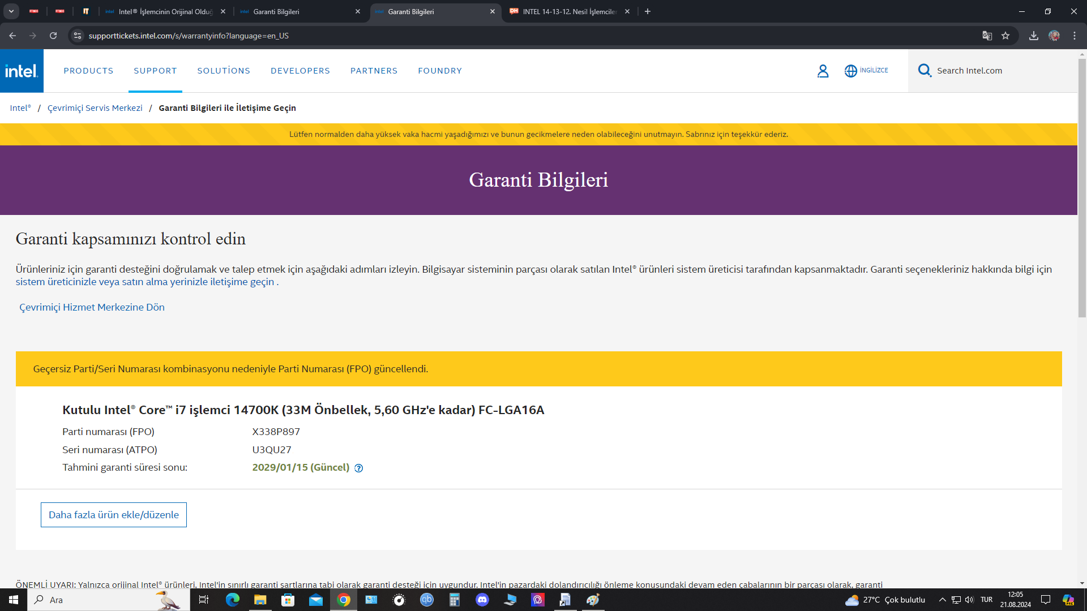Open the Chrome downloads icon

(x=1034, y=36)
